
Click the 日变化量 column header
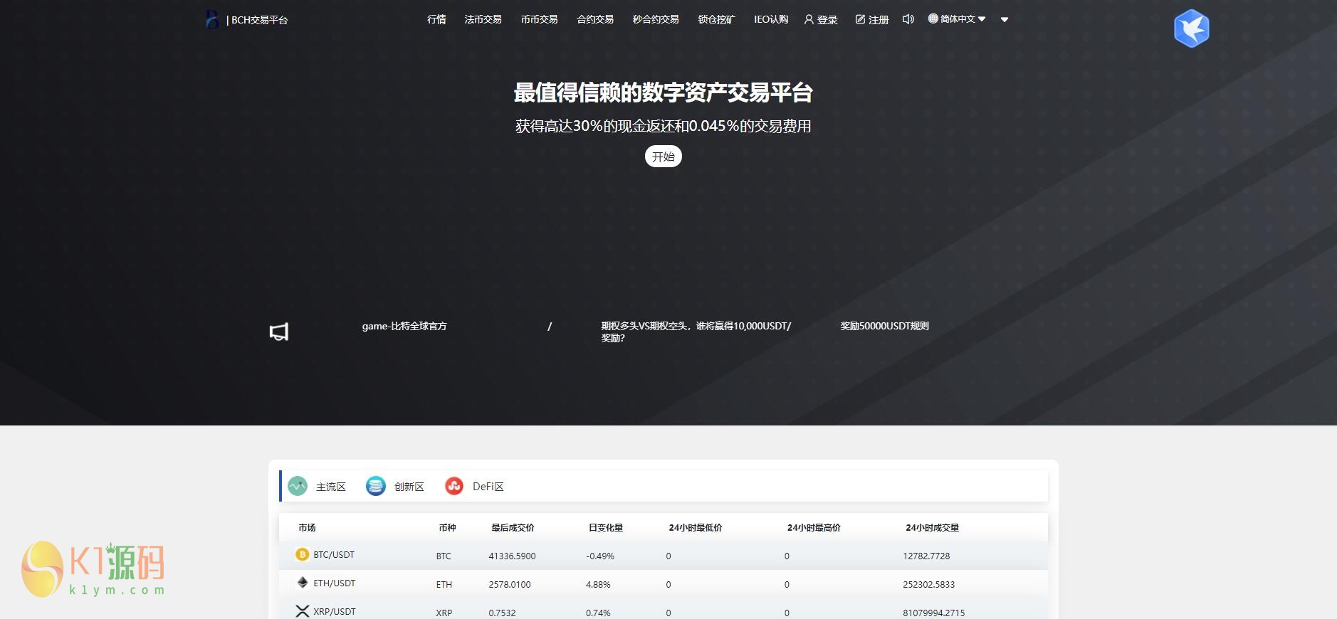pos(606,527)
